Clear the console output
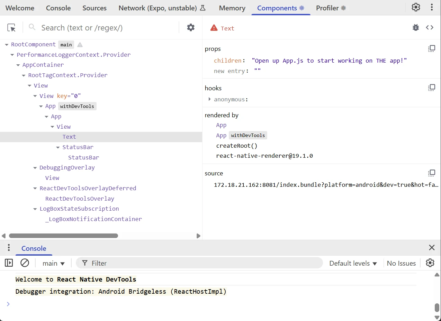Screen dimensions: 441x321 coord(25,263)
